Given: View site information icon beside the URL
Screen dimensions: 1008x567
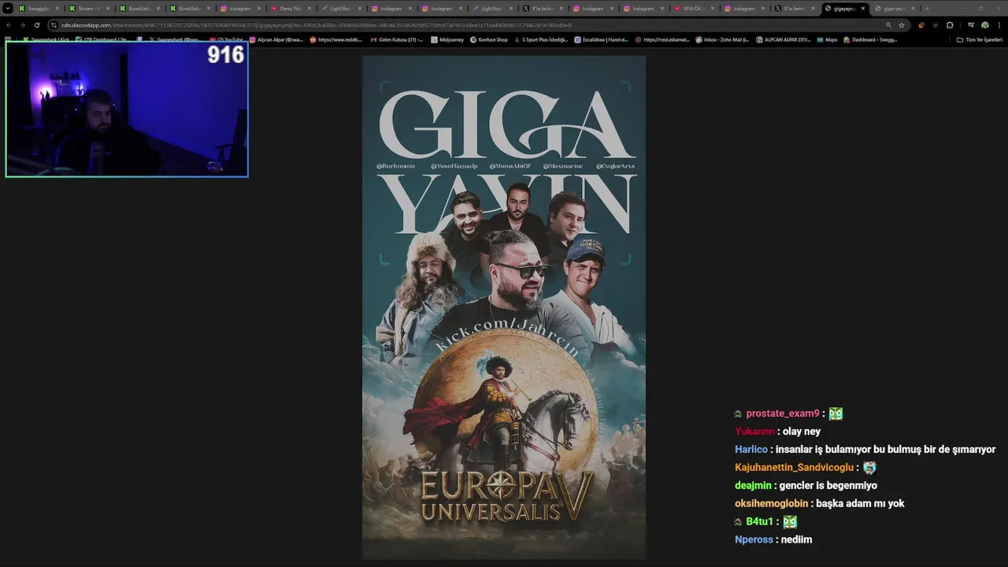Looking at the screenshot, I should pyautogui.click(x=54, y=25).
